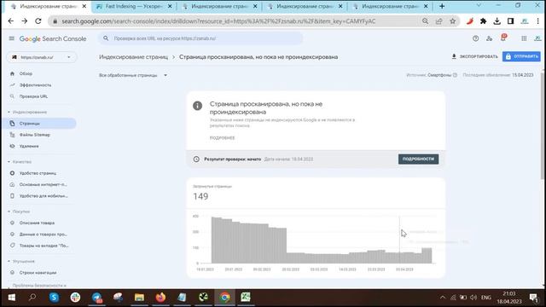Open a new browser tab
The width and height of the screenshot is (546, 307).
[442, 6]
